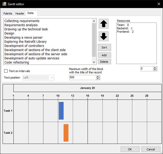
Task: Select 'Collecting requirements' in the list
Action: 48,21
